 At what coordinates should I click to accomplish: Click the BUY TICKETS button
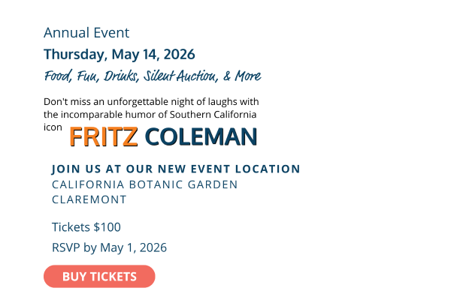[99, 277]
